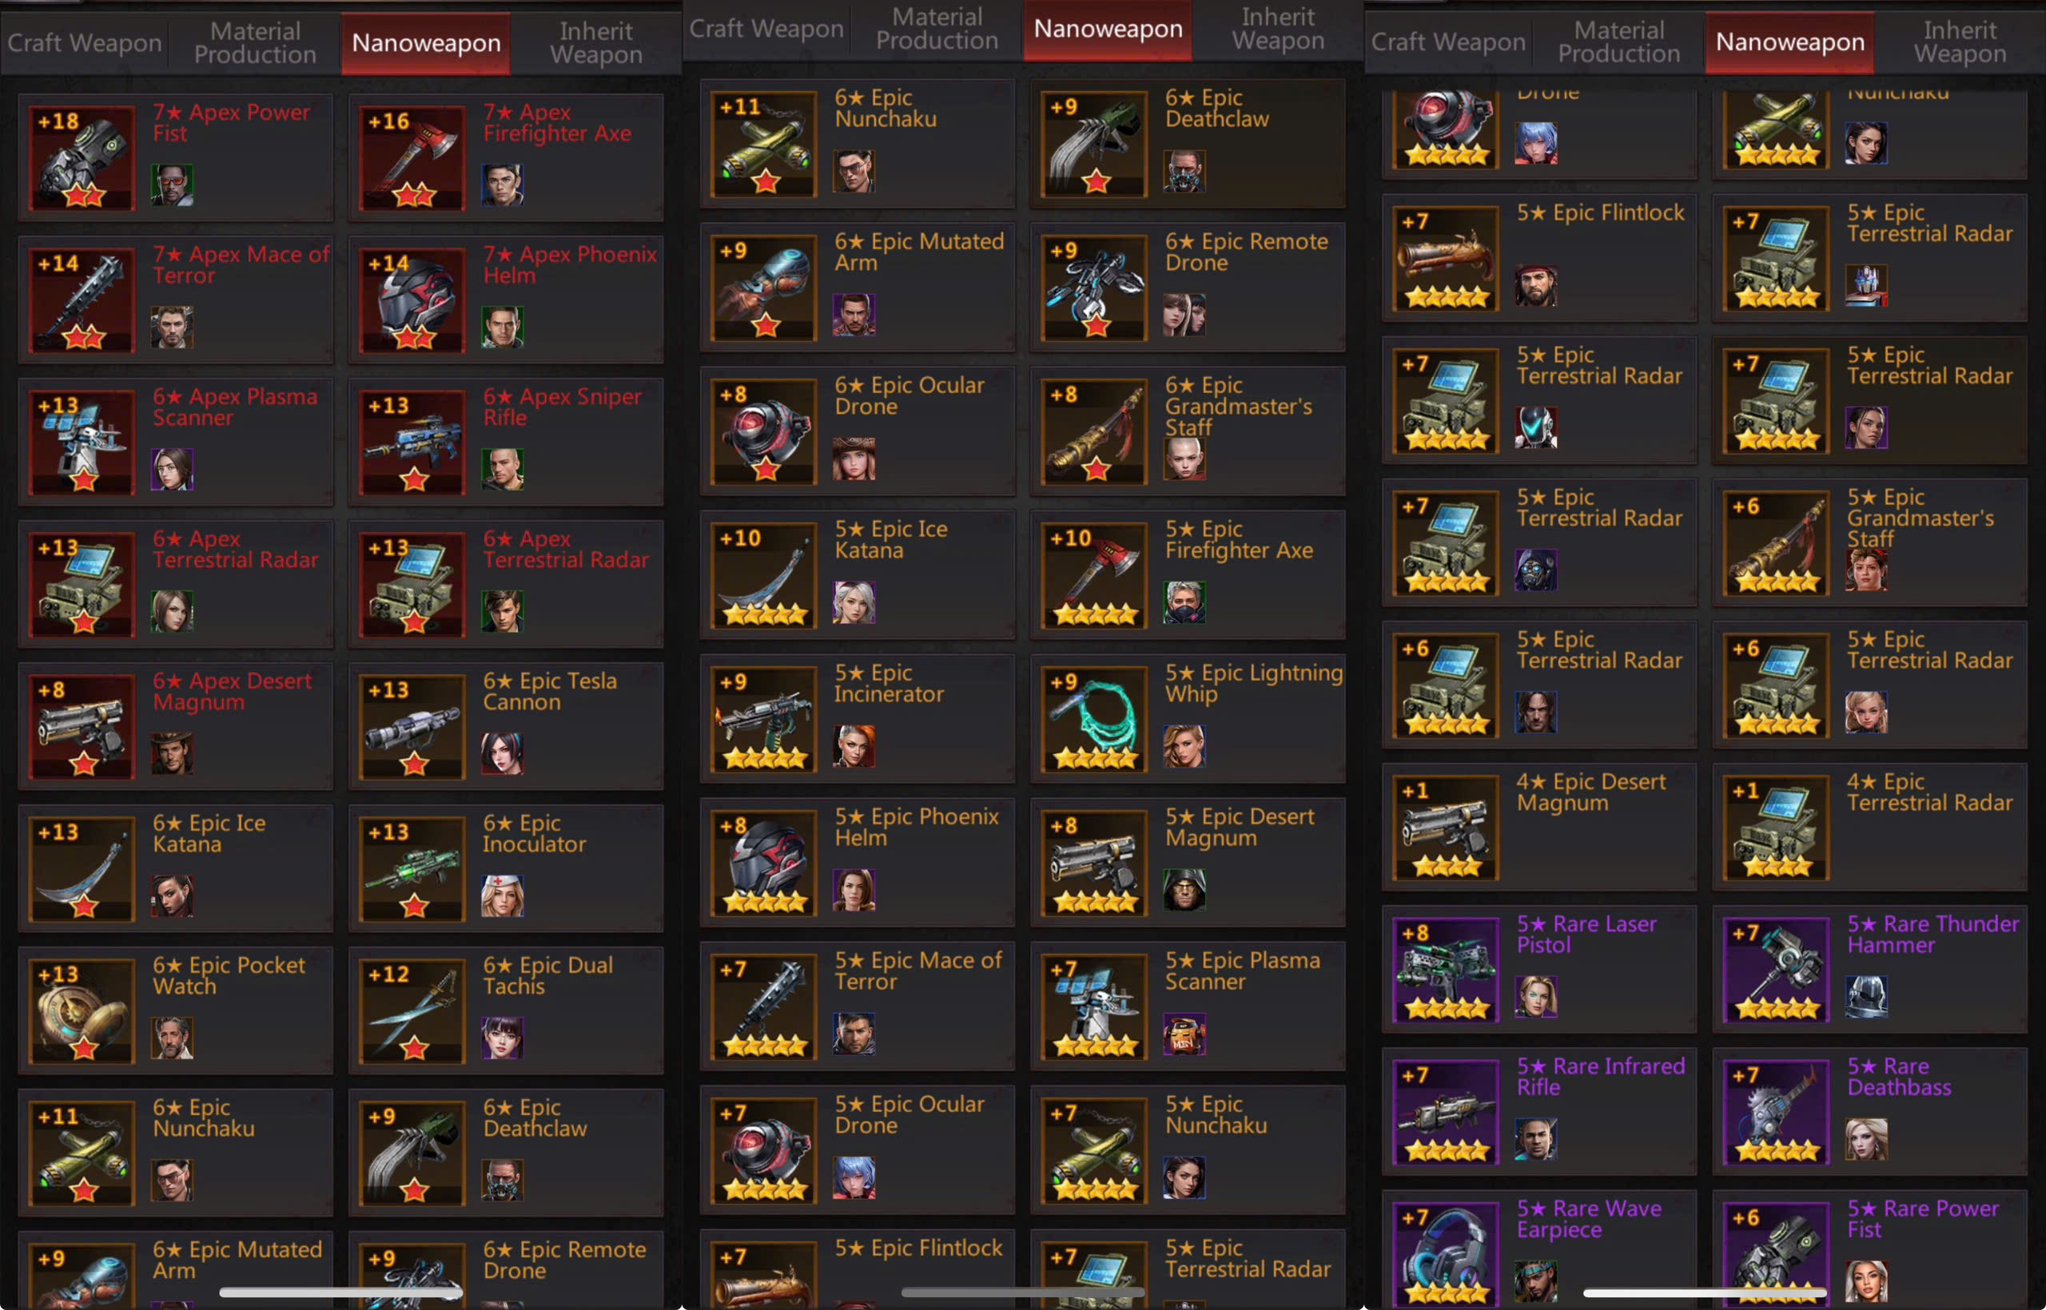This screenshot has height=1310, width=2046.
Task: Tap the 5★ Rare Laser Pistol icon
Action: pyautogui.click(x=1446, y=969)
